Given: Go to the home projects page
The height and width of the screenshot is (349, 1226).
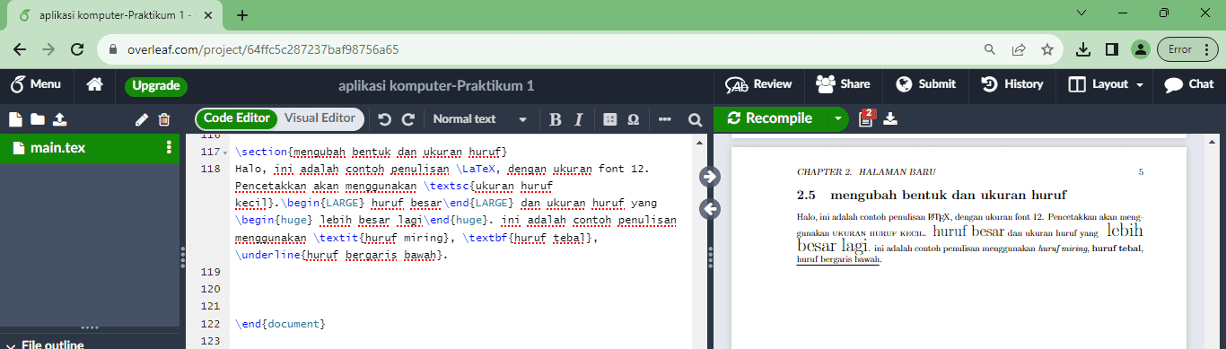Looking at the screenshot, I should pos(94,85).
